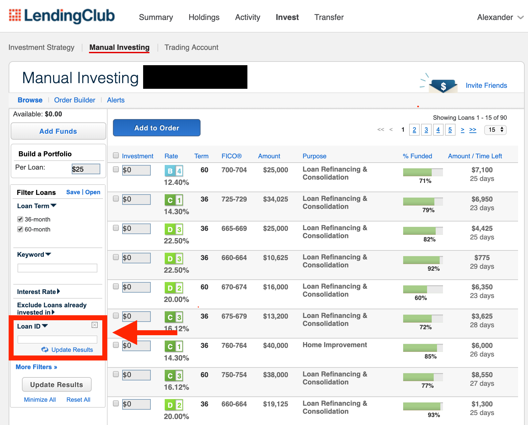This screenshot has height=425, width=528.
Task: Show More Filters
Action: click(37, 367)
